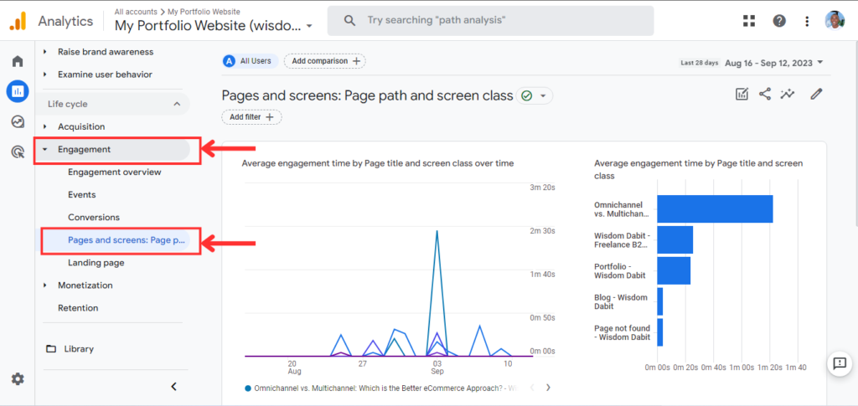
Task: Click the Share this report icon
Action: 764,94
